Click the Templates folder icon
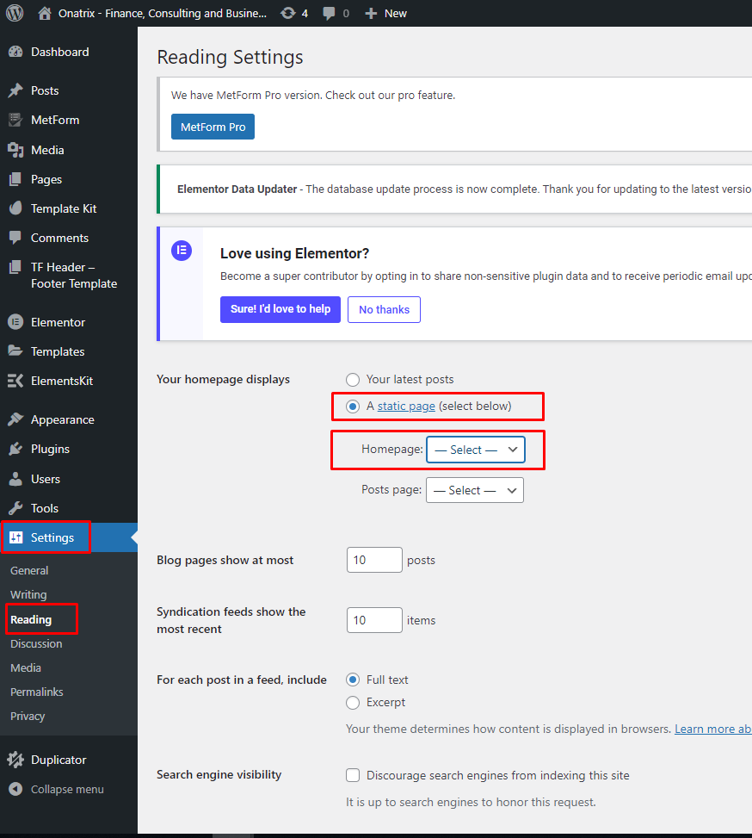 click(x=15, y=351)
